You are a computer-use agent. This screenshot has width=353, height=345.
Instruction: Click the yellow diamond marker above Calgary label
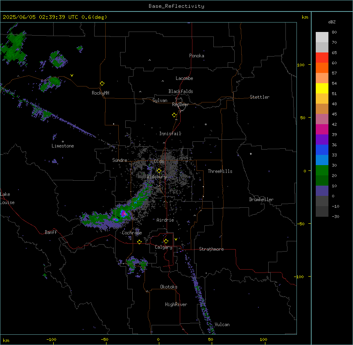pyautogui.click(x=166, y=241)
